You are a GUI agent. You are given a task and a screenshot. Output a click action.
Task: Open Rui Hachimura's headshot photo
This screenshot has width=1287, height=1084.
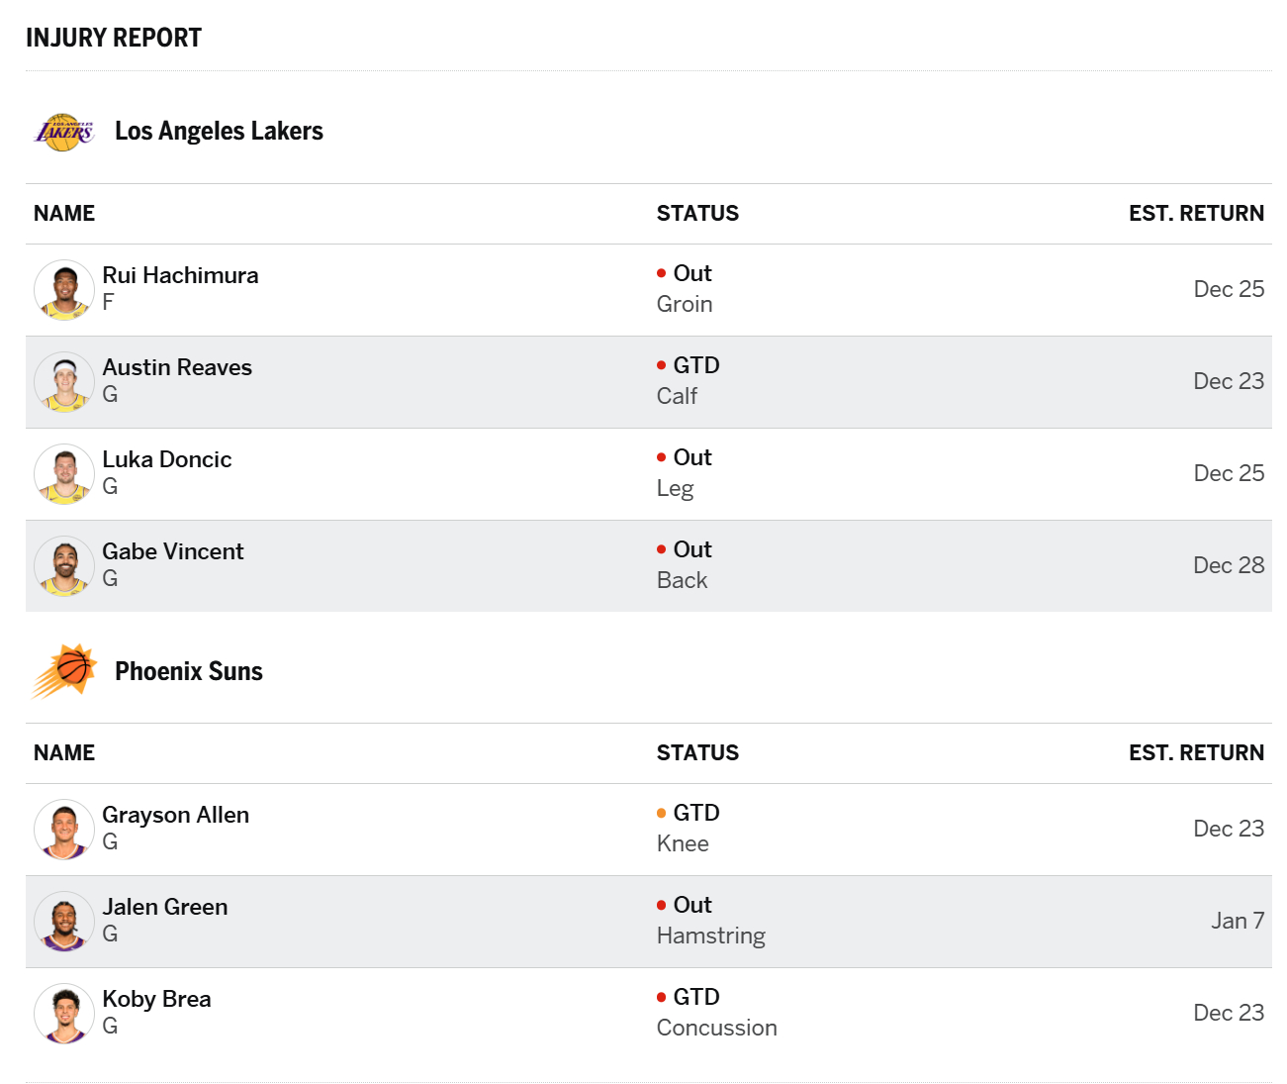click(64, 290)
